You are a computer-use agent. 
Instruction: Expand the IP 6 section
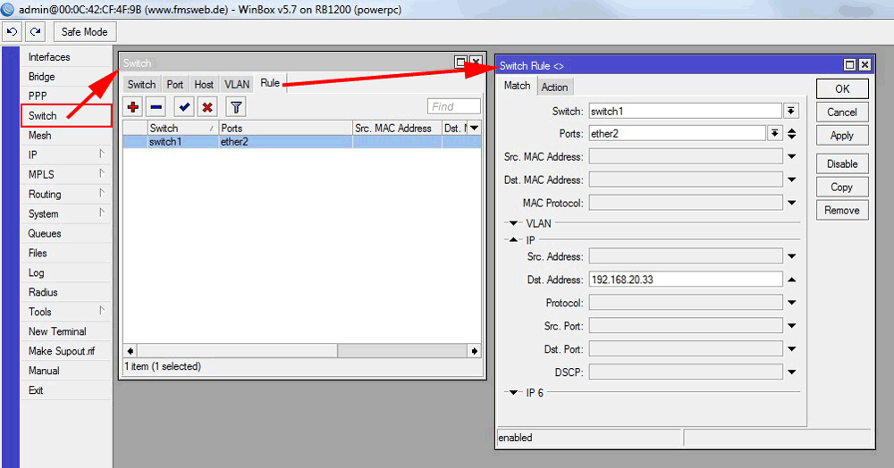(x=514, y=393)
